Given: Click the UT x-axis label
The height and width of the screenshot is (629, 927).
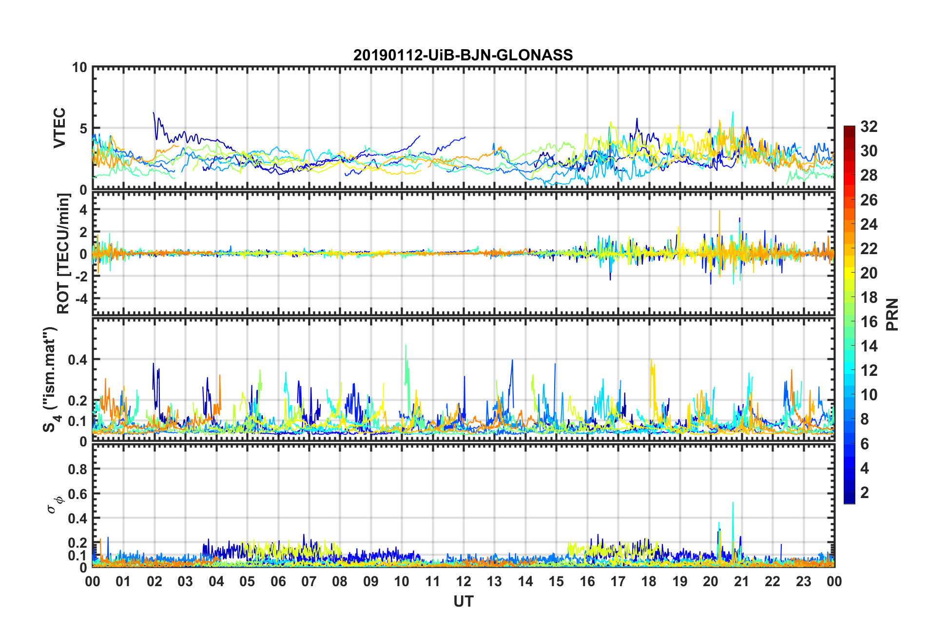Looking at the screenshot, I should pyautogui.click(x=463, y=602).
